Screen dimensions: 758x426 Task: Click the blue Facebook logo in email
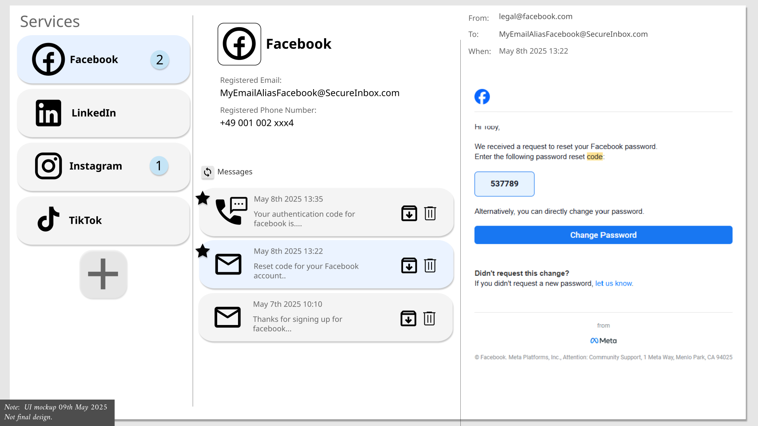tap(482, 97)
